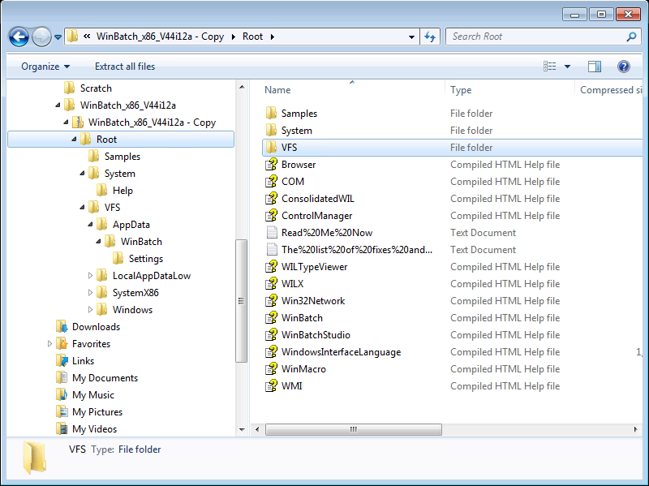Select the System folder icon in file list

[272, 131]
